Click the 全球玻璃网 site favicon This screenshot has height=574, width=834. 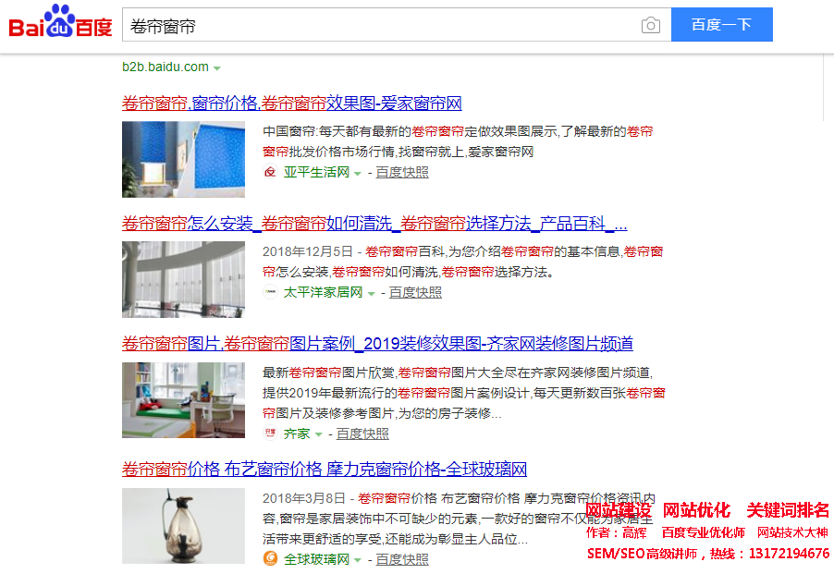coord(270,558)
